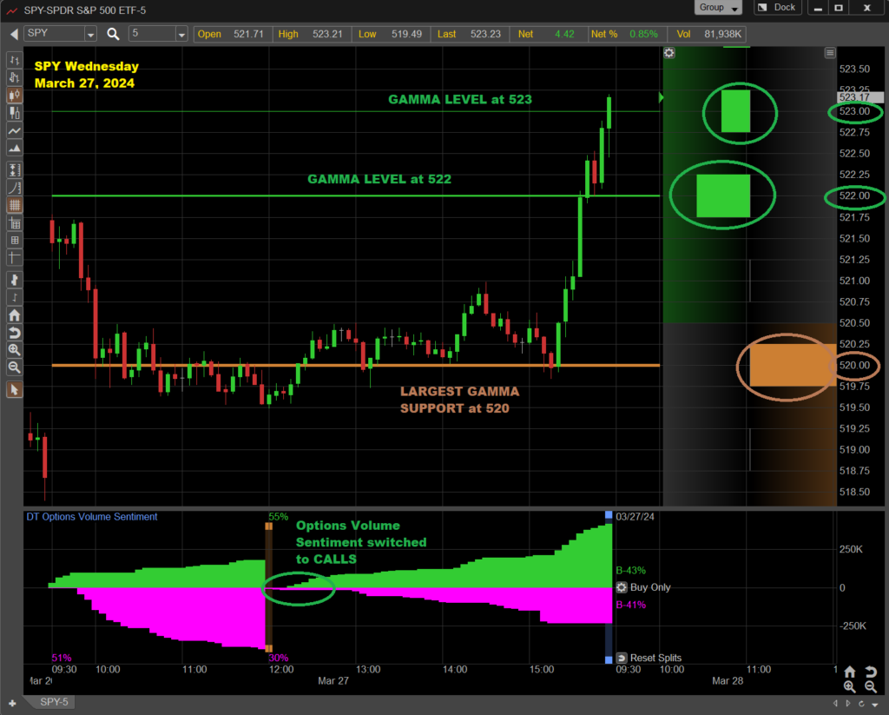The width and height of the screenshot is (889, 715).
Task: Click the zoom out magnifier in left toolbar
Action: tap(14, 367)
